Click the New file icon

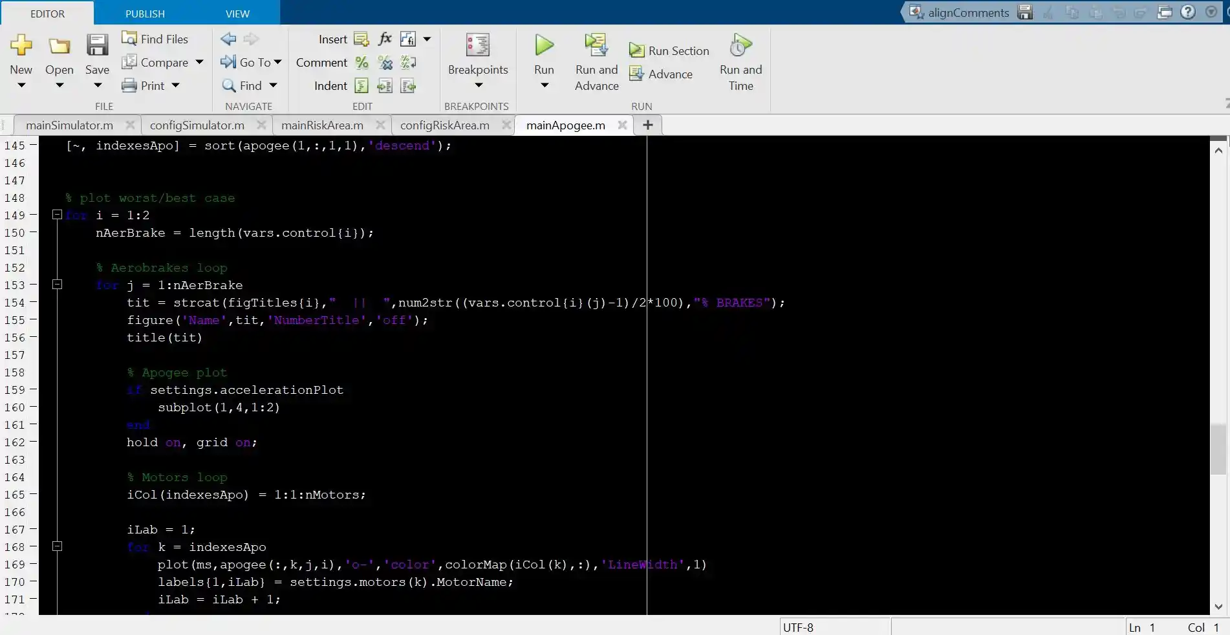(21, 45)
